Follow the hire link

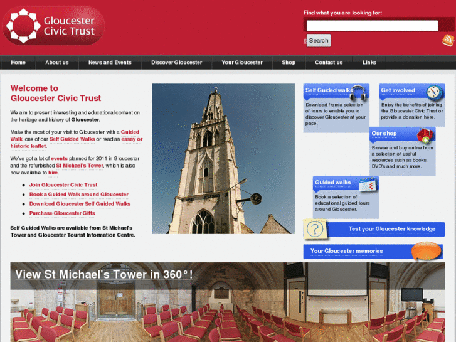pos(53,173)
